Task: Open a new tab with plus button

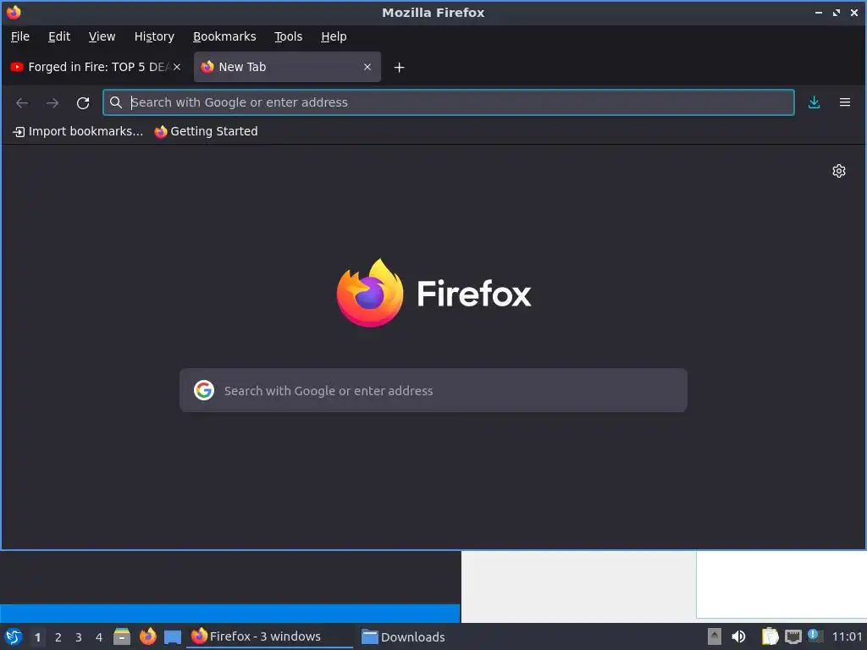Action: point(399,68)
